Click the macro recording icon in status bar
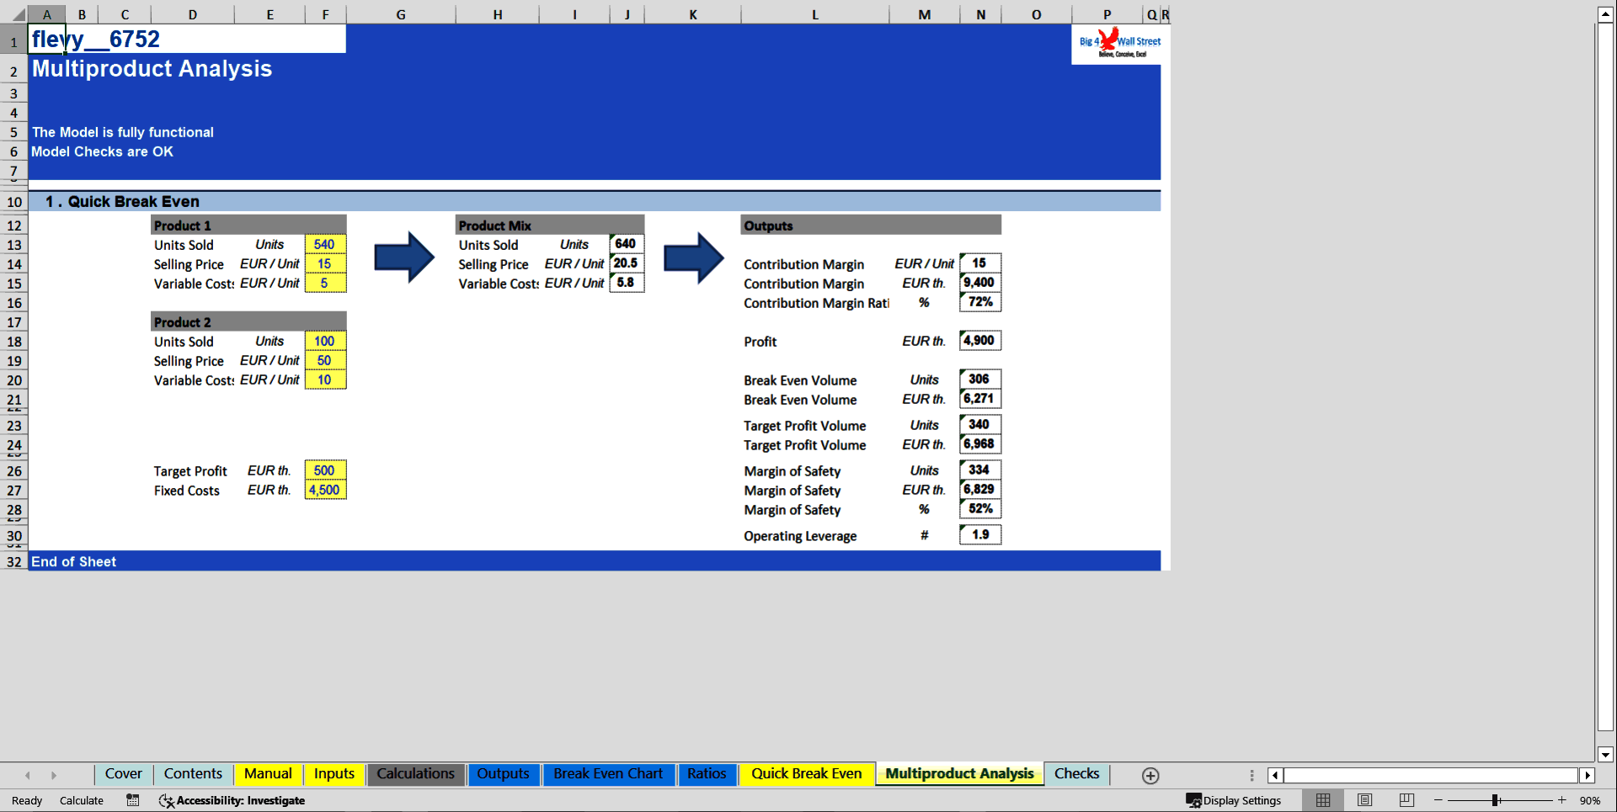The image size is (1617, 812). [132, 800]
